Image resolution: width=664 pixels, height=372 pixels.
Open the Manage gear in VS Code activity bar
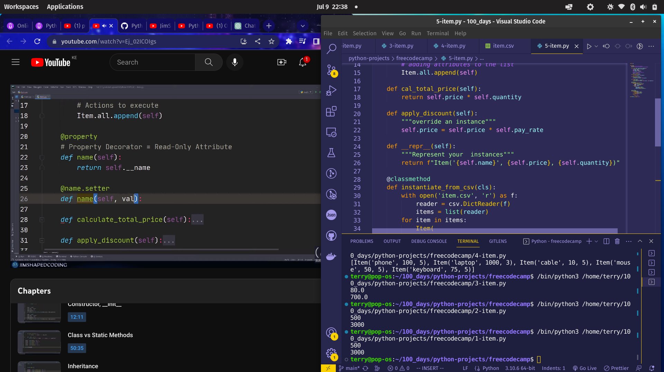coord(331,354)
